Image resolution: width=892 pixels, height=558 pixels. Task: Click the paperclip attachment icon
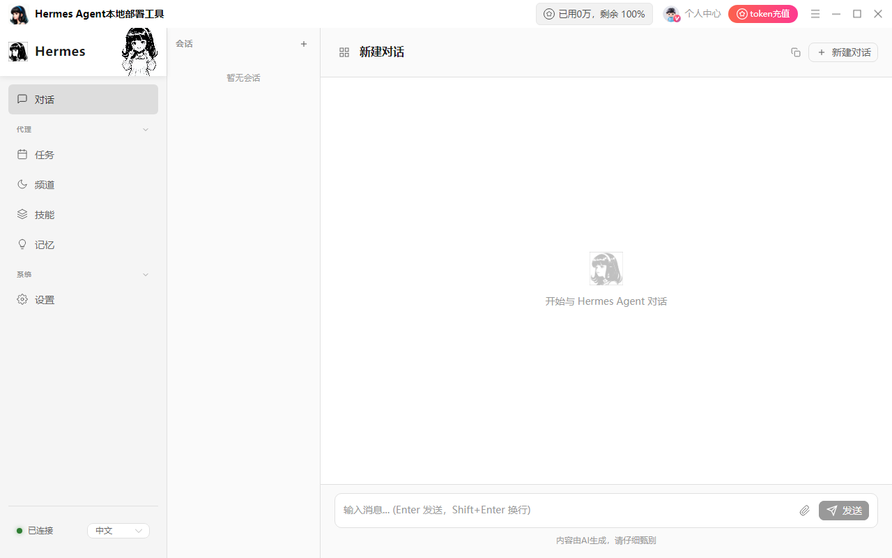point(805,511)
